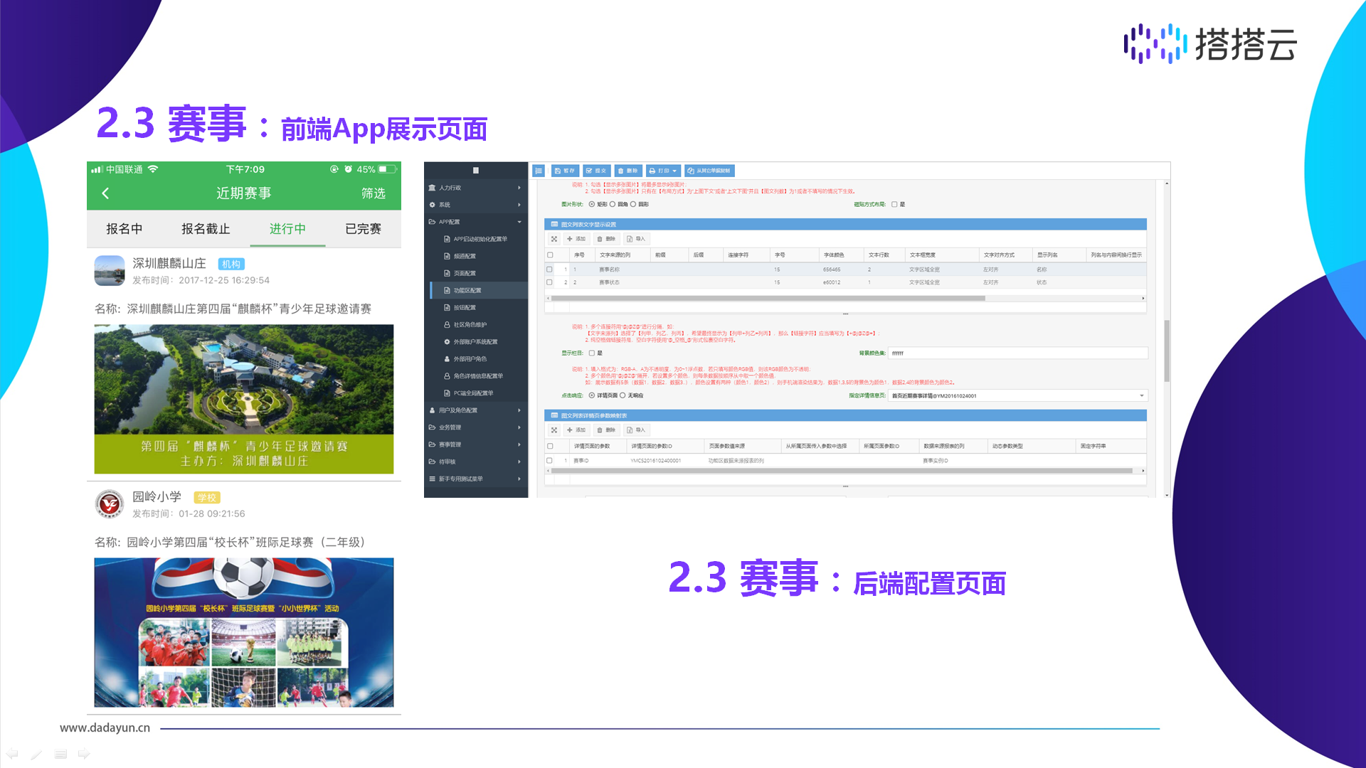Select the 无响应 click response radio
The image size is (1366, 768).
[x=623, y=395]
